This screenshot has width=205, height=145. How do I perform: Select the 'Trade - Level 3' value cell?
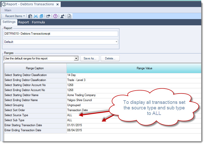pyautogui.click(x=134, y=80)
